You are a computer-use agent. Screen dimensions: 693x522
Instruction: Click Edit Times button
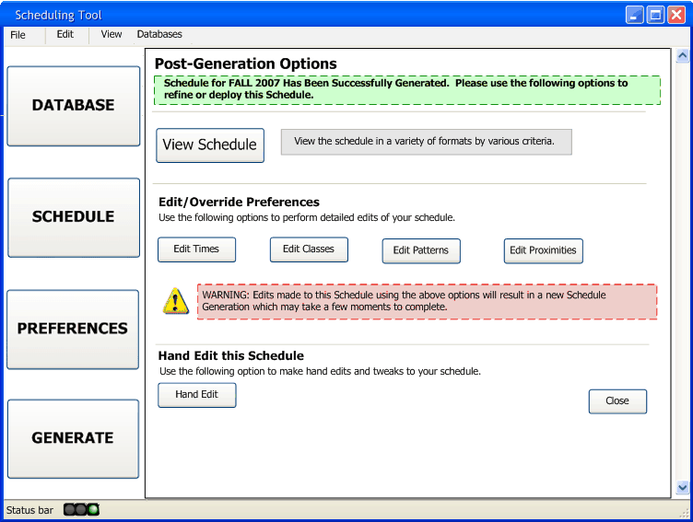[196, 249]
